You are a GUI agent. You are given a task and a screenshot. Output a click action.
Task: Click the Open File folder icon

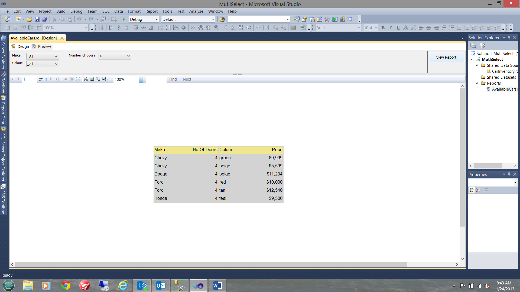(x=30, y=19)
